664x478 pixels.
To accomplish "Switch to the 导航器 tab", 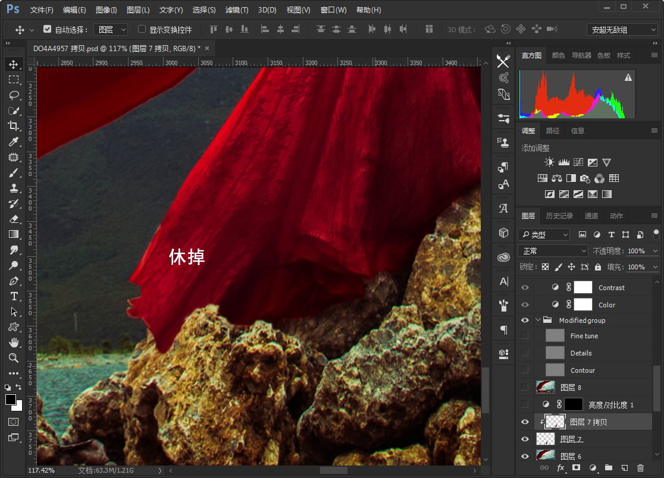I will (581, 55).
